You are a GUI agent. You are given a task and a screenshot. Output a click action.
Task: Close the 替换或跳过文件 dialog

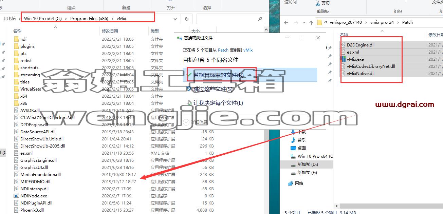(x=318, y=38)
